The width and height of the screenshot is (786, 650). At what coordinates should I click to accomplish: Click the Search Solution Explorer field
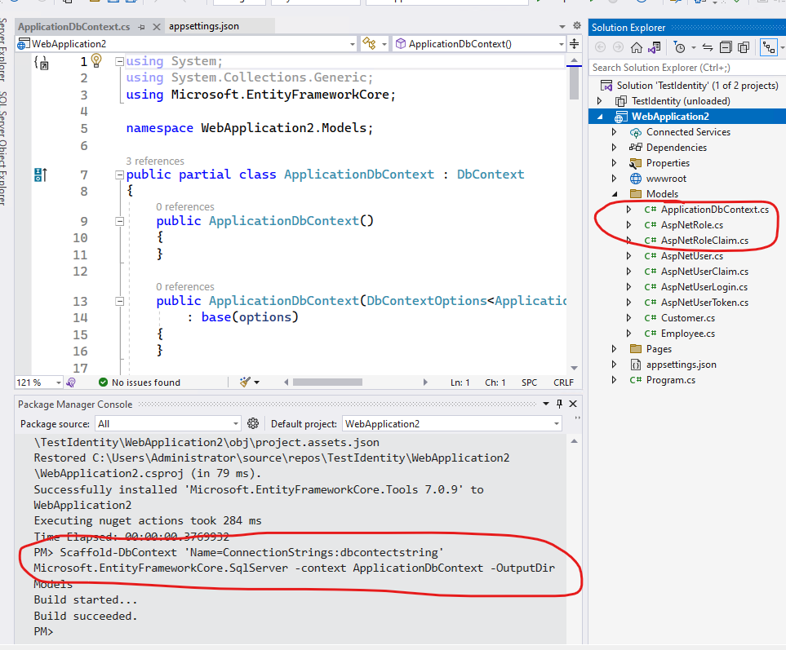click(x=686, y=68)
